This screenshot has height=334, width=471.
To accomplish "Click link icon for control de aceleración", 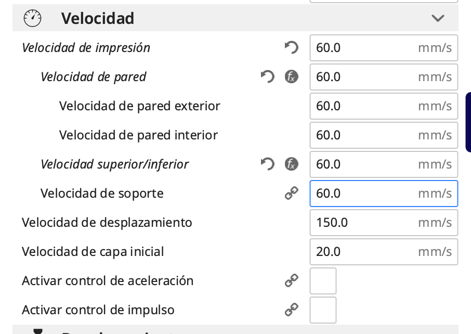I will click(292, 281).
